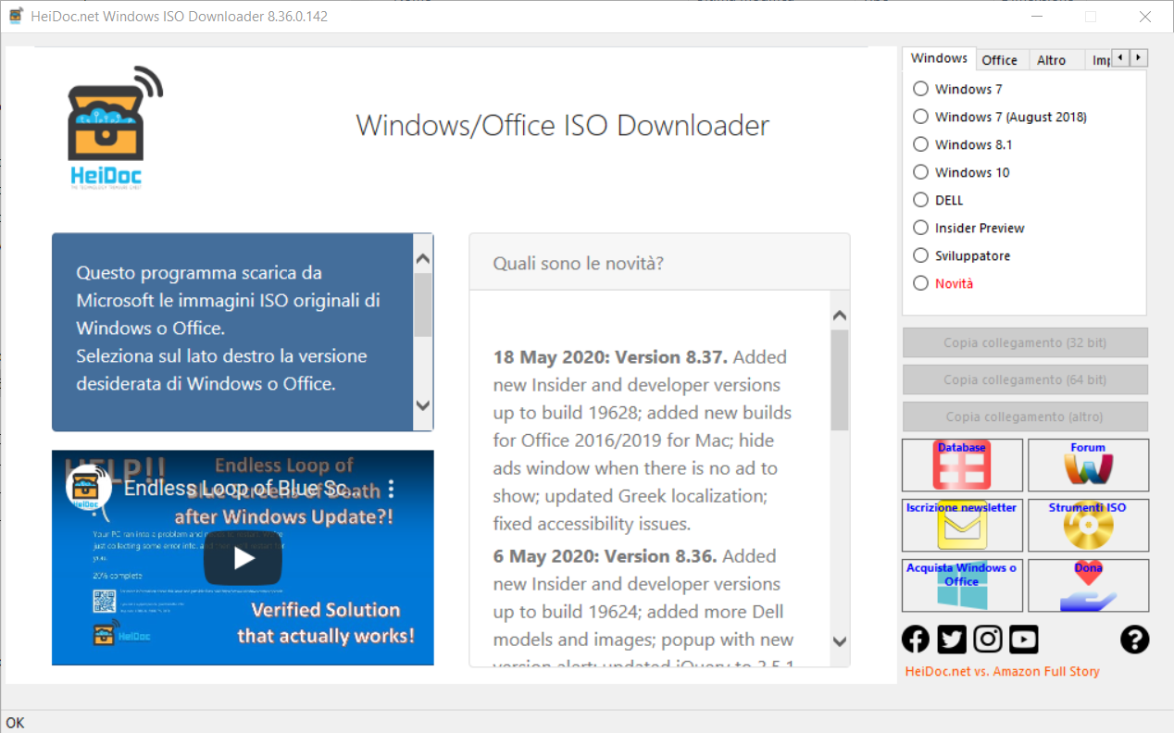The height and width of the screenshot is (733, 1174).
Task: Click the Windows/Office ISO Downloader heading
Action: point(563,126)
